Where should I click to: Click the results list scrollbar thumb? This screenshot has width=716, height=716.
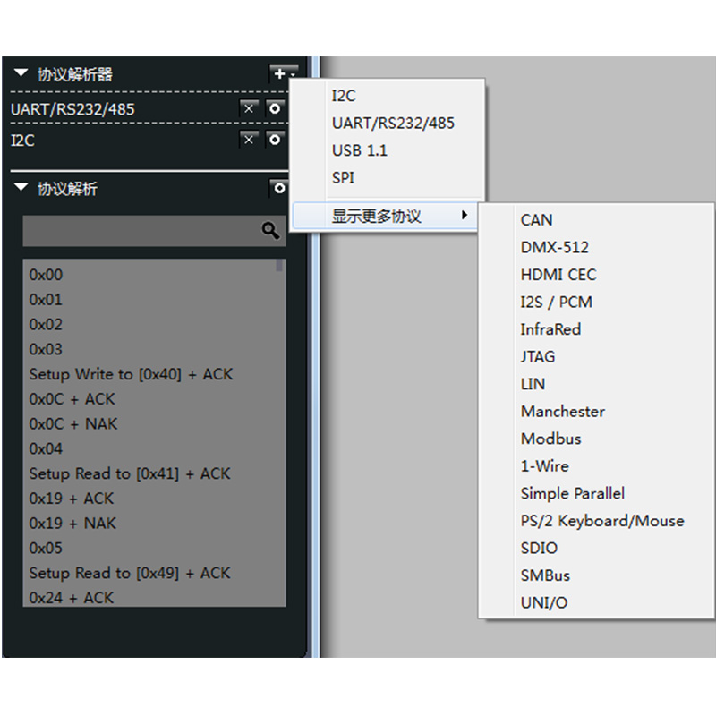279,265
